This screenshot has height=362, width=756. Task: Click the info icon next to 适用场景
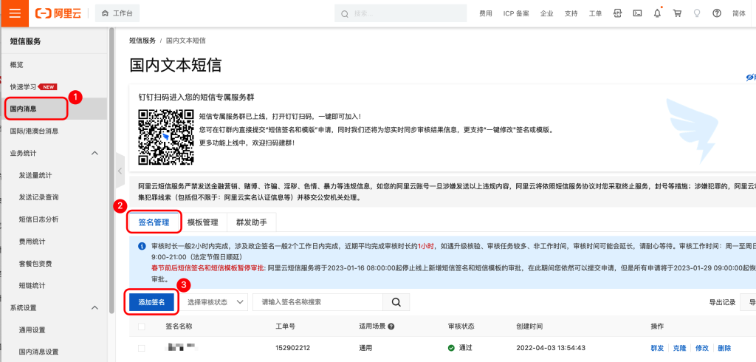coord(391,326)
